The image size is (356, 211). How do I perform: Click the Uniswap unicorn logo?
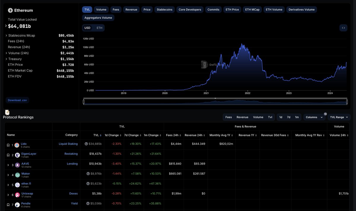click(x=17, y=195)
